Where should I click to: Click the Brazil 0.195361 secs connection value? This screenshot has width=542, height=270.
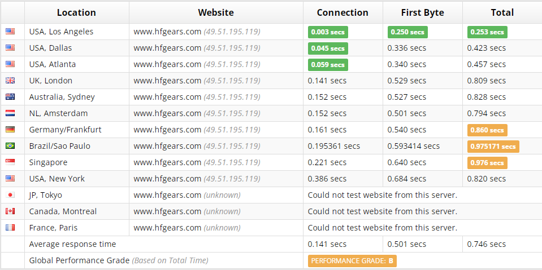(x=334, y=146)
